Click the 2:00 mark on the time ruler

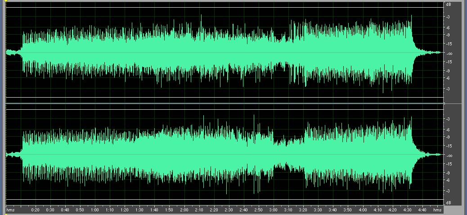coord(184,210)
